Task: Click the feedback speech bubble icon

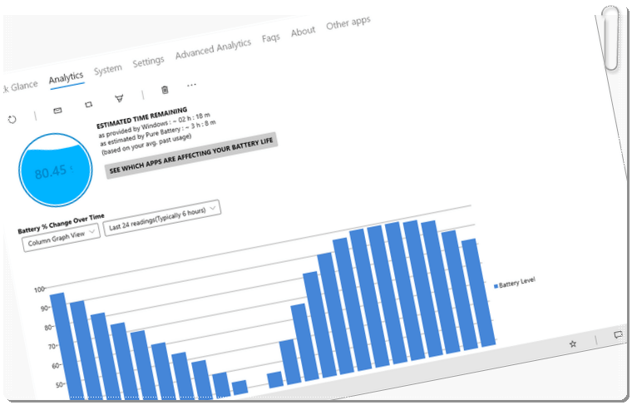Action: [618, 334]
